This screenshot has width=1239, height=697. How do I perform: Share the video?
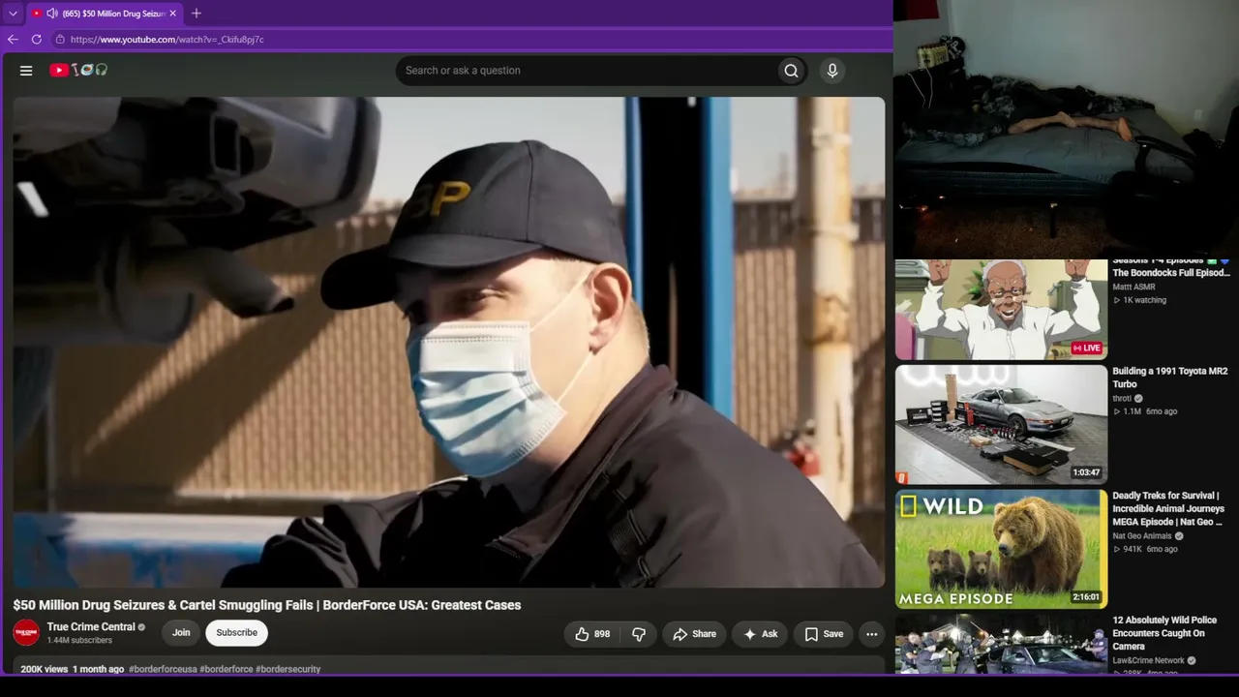(x=694, y=634)
